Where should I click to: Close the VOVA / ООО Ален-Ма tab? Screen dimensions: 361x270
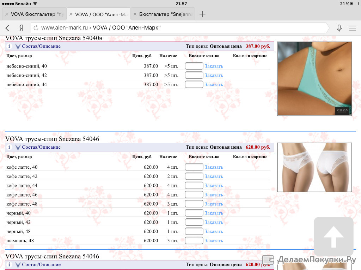pos(71,14)
